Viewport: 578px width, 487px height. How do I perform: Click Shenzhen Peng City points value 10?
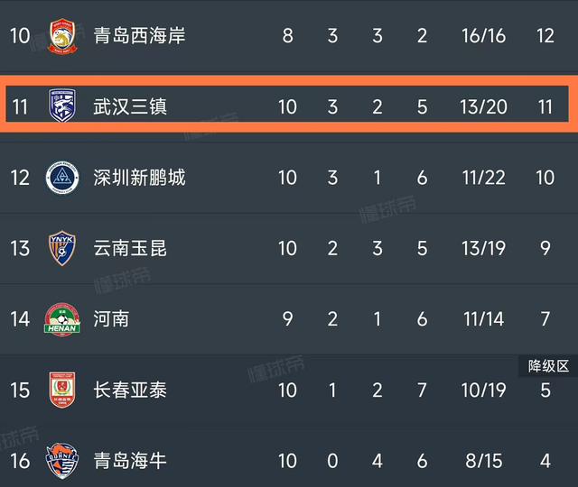[x=545, y=178]
